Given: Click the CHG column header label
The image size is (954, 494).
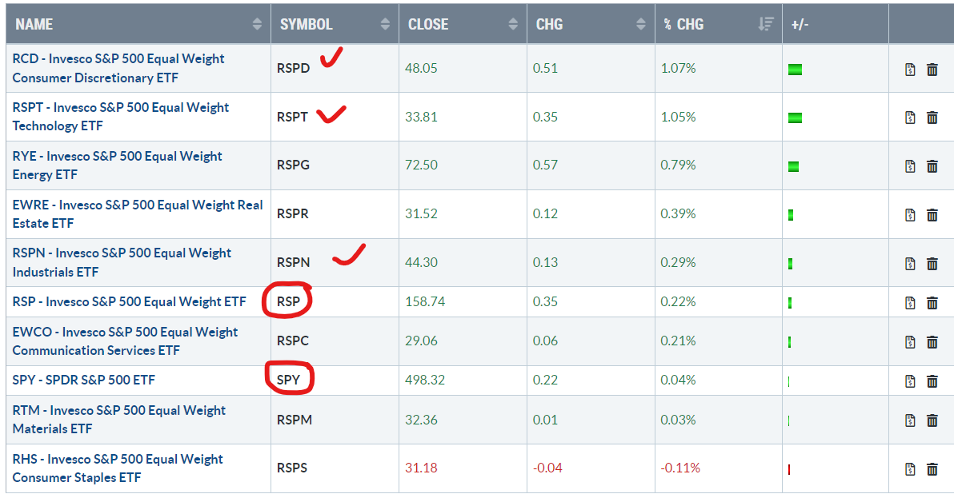Looking at the screenshot, I should pos(549,24).
